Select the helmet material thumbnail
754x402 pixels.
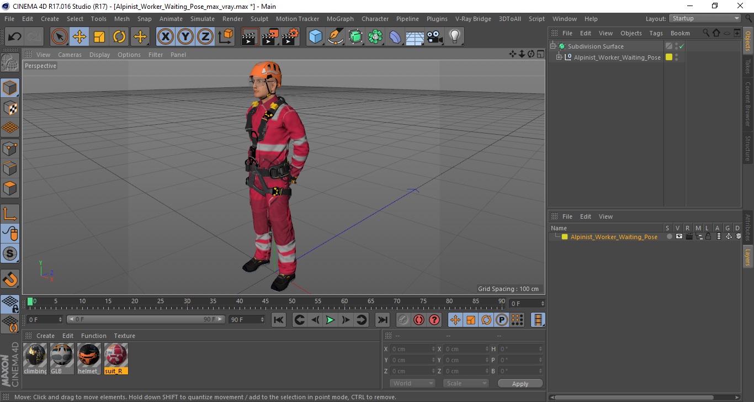coord(89,358)
